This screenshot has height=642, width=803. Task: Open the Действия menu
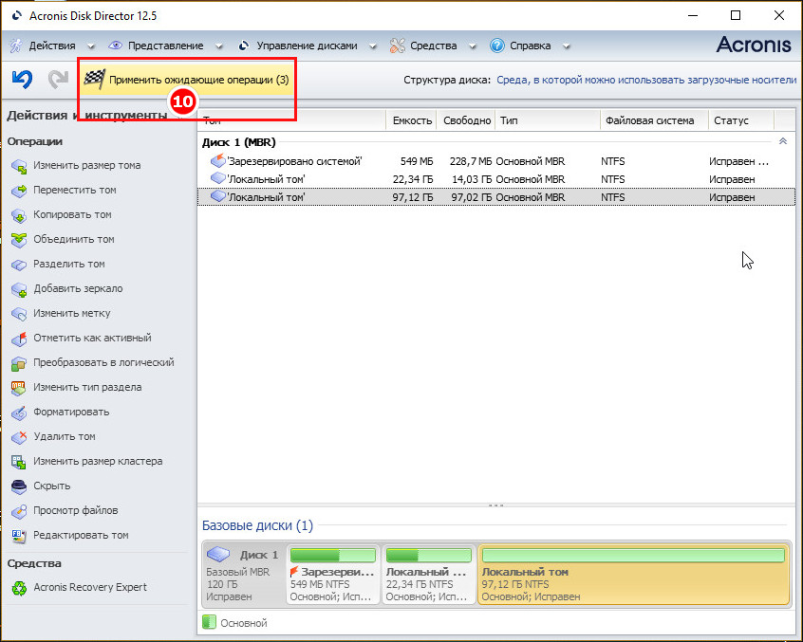click(51, 46)
